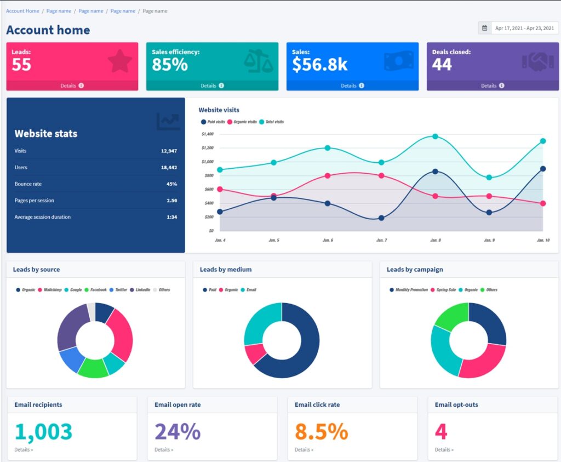The height and width of the screenshot is (462, 561).
Task: Open Details under Email recipients
Action: [x=24, y=450]
